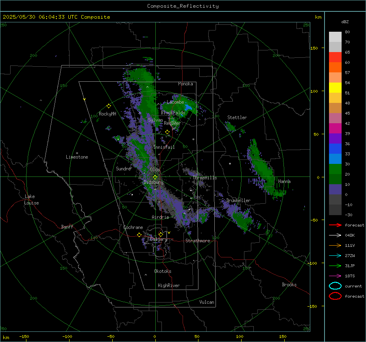
Task: Click the Okotoks town label
Action: (163, 271)
